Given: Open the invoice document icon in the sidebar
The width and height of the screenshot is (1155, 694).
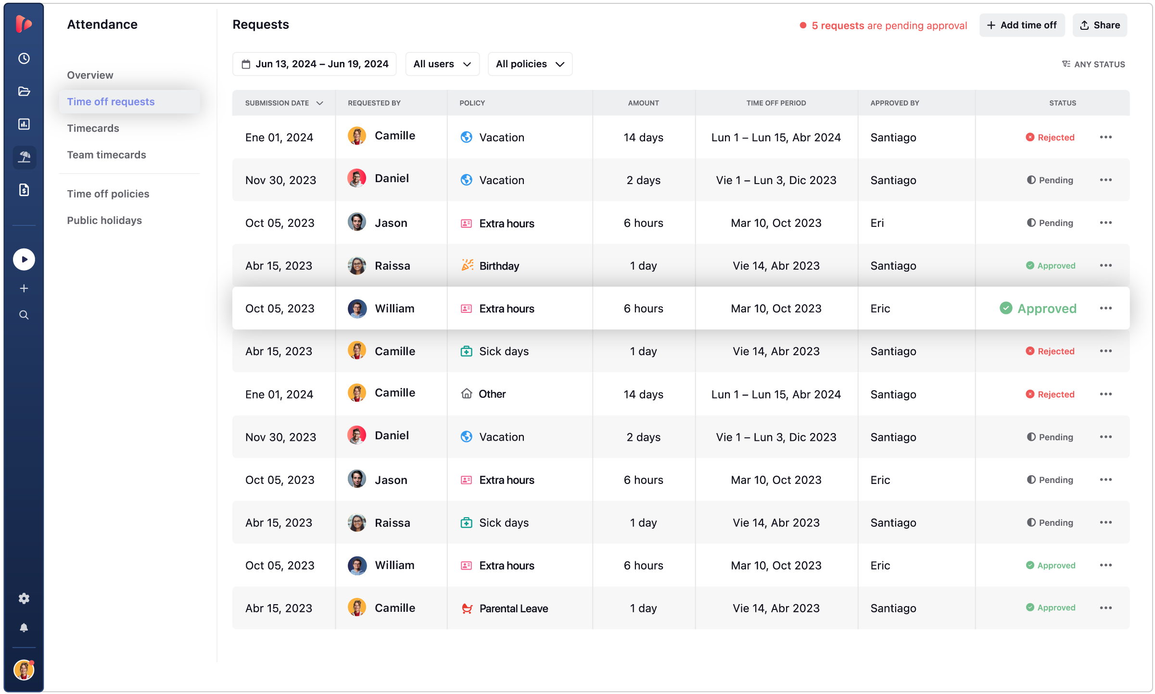Looking at the screenshot, I should click(24, 190).
